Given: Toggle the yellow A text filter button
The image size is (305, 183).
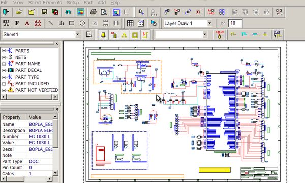Looking at the screenshot, I should (124, 35).
